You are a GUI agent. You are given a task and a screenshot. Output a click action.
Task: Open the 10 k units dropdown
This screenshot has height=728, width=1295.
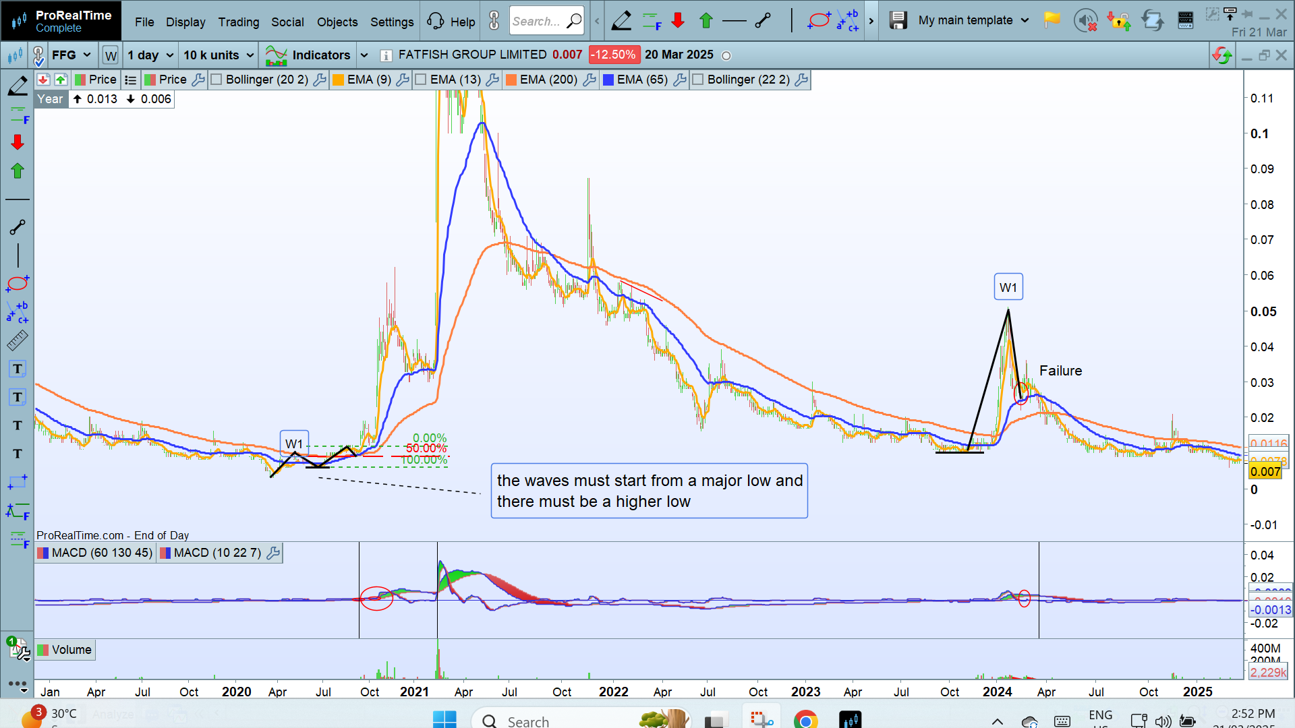tap(219, 55)
